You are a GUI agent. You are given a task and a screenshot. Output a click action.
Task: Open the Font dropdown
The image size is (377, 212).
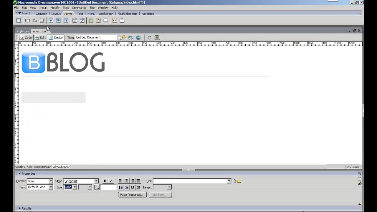click(40, 187)
